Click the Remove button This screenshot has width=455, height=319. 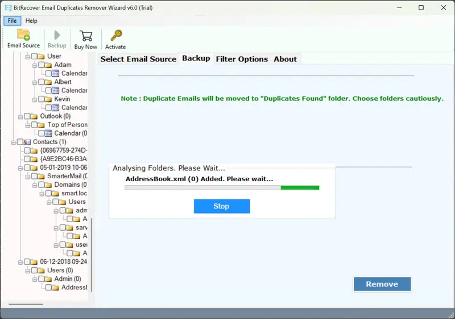pos(382,284)
